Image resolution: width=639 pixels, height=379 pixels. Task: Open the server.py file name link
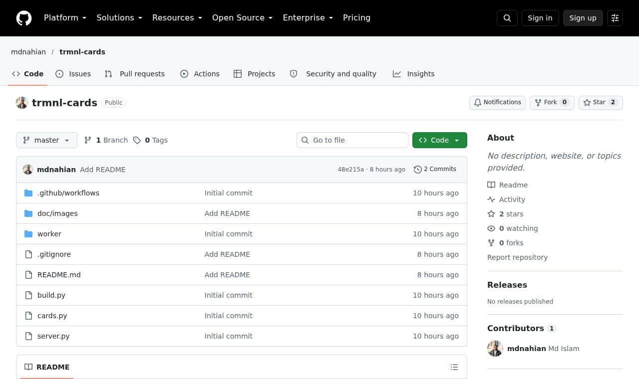click(x=53, y=336)
